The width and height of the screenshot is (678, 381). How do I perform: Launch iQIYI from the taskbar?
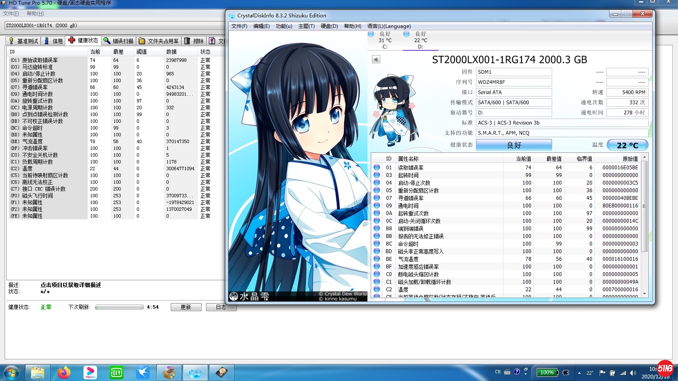pyautogui.click(x=116, y=373)
